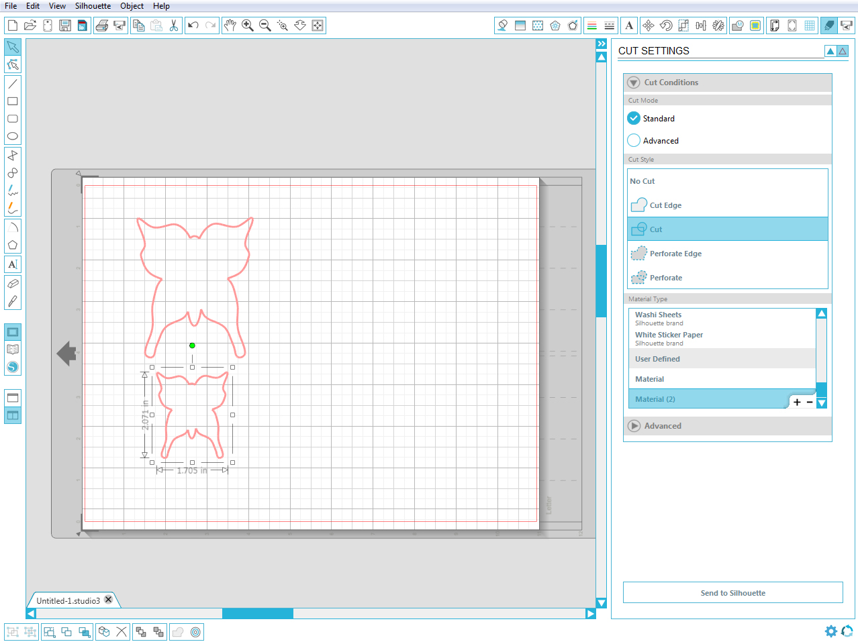
Task: Enable Standard cut mode
Action: 634,119
